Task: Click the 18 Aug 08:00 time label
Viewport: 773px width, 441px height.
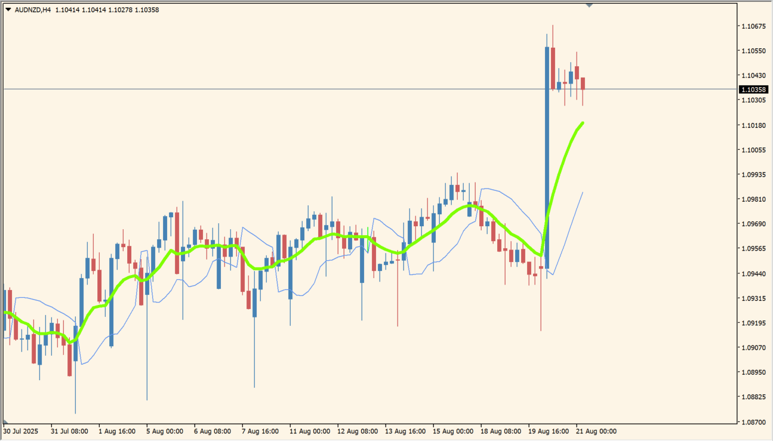Action: (501, 431)
